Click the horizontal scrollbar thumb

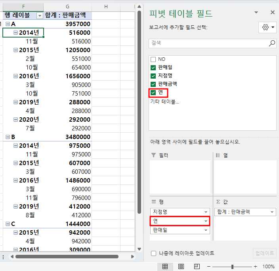67,257
